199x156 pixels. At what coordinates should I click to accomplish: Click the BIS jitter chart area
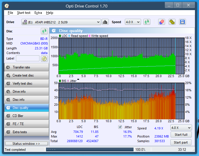121,101
